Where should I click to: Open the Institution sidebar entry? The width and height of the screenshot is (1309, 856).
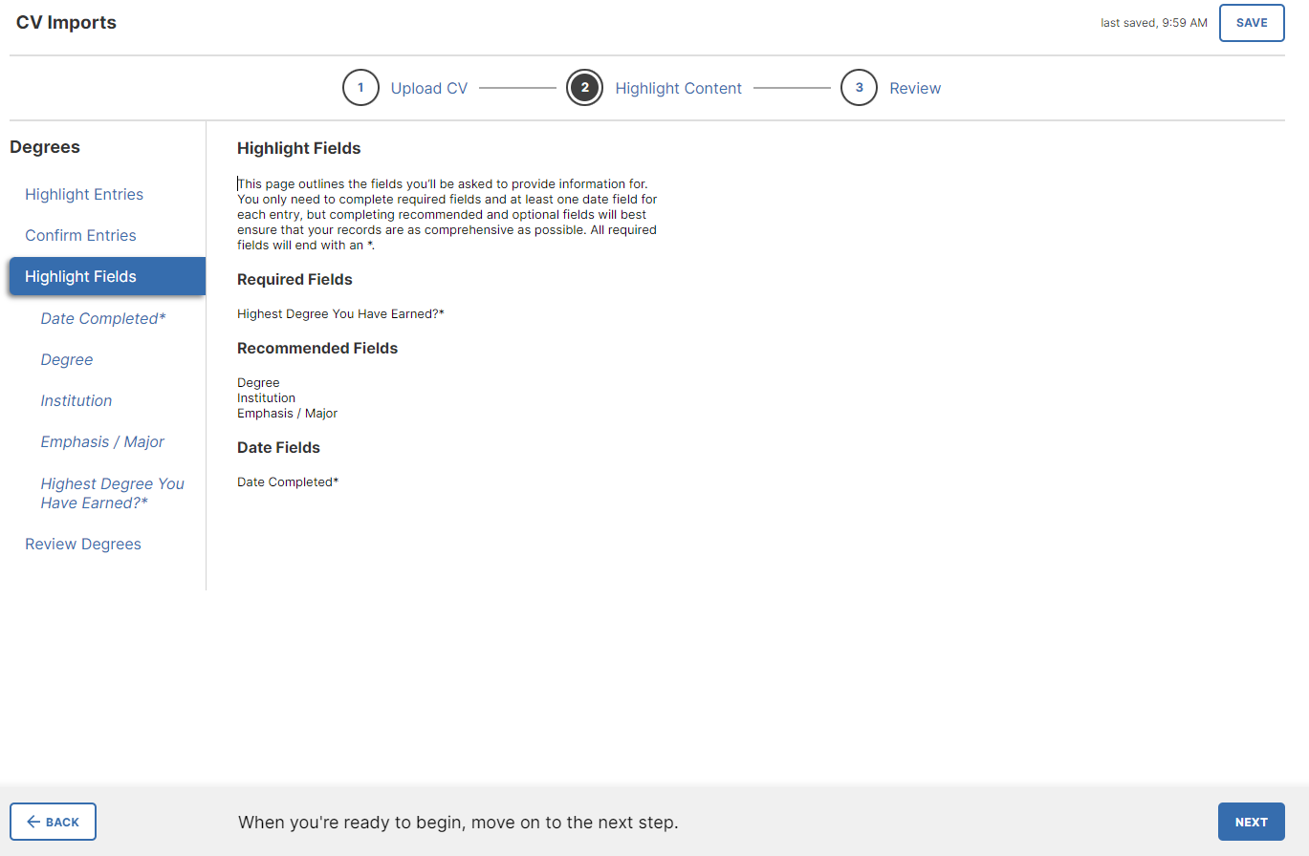76,400
